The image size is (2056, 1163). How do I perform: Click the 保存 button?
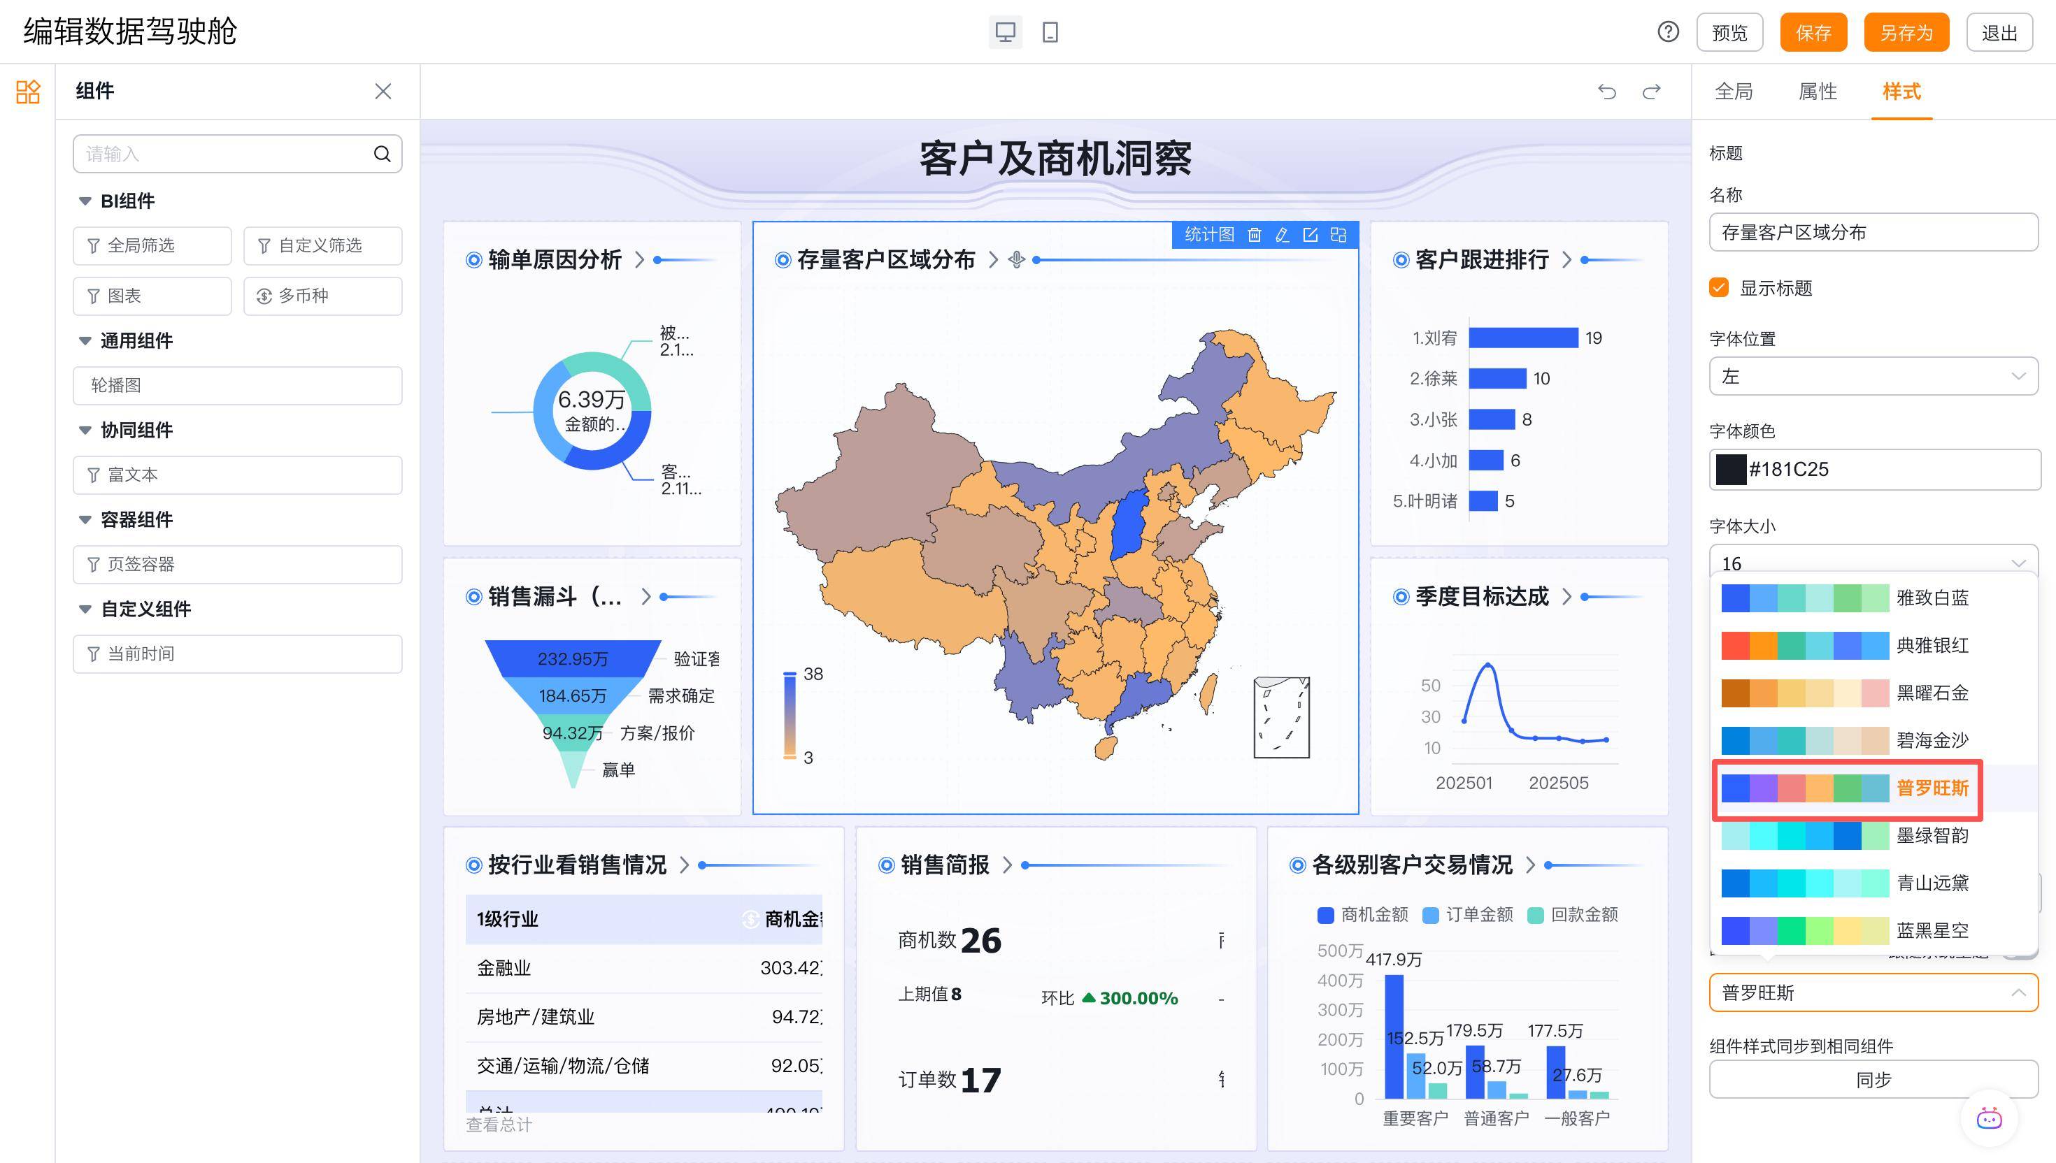[x=1813, y=33]
